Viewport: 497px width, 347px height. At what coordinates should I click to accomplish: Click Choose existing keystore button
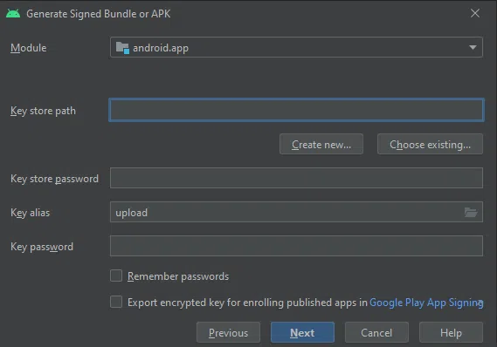tap(430, 144)
